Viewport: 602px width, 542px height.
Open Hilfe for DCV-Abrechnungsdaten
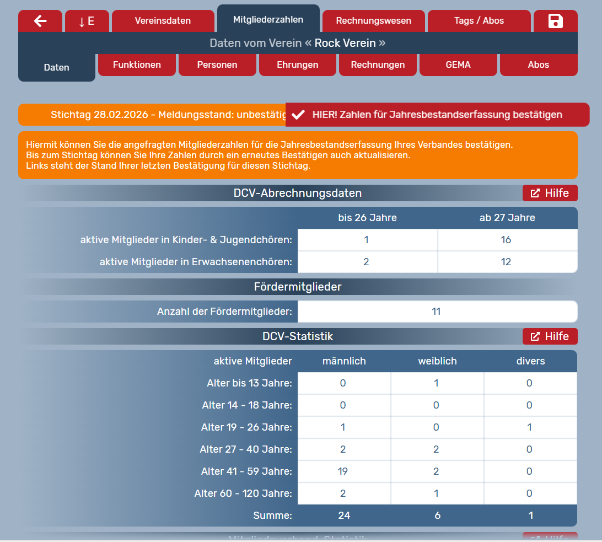pyautogui.click(x=550, y=193)
